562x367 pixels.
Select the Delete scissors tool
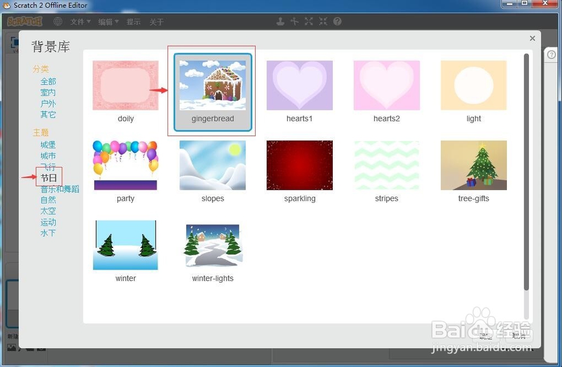tap(294, 21)
